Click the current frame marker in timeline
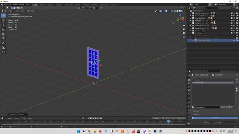The image size is (239, 134). click(x=168, y=121)
